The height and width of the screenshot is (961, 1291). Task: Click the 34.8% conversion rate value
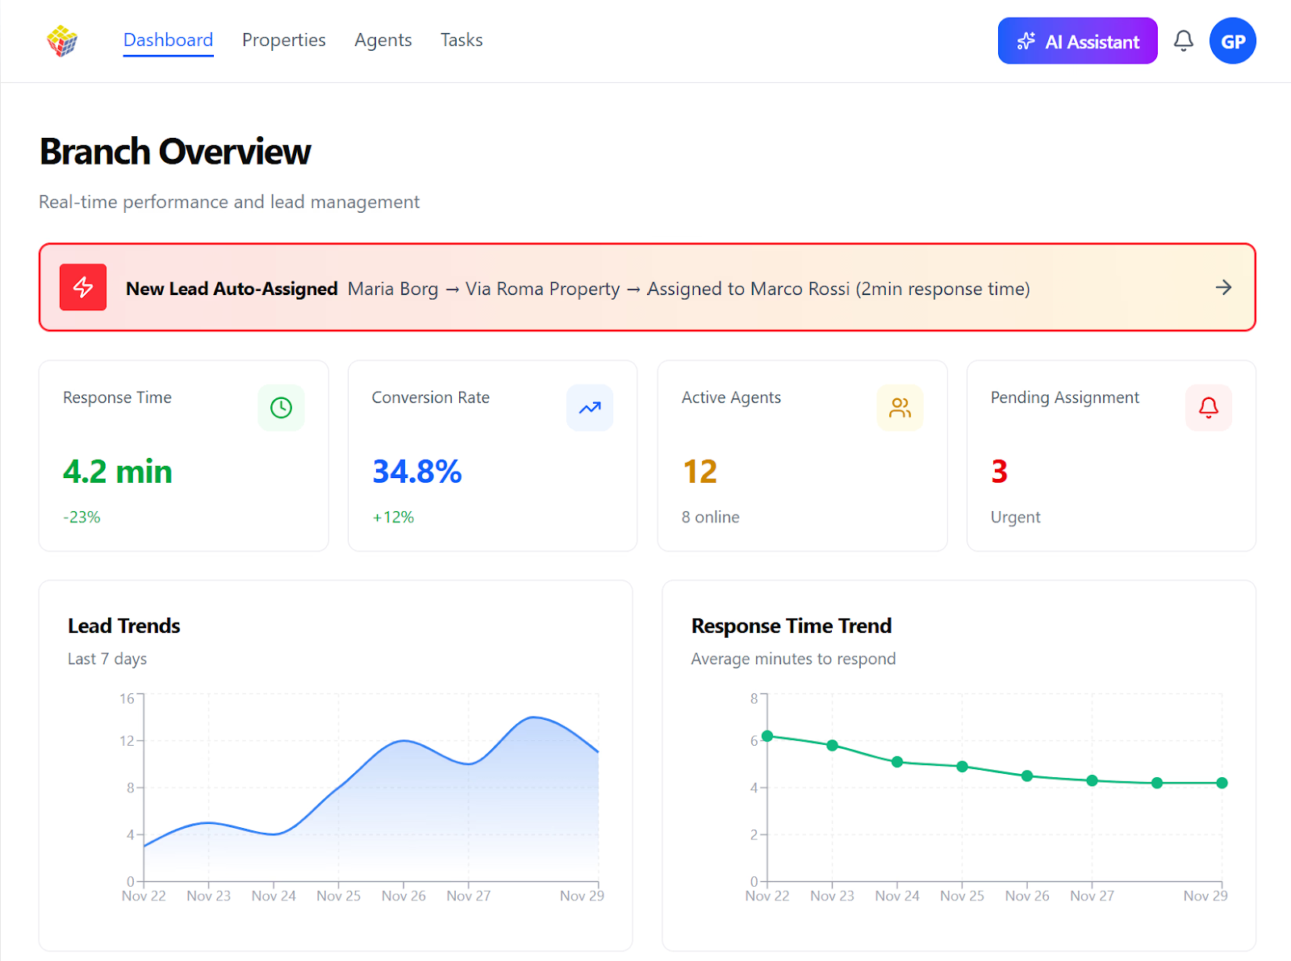coord(416,472)
